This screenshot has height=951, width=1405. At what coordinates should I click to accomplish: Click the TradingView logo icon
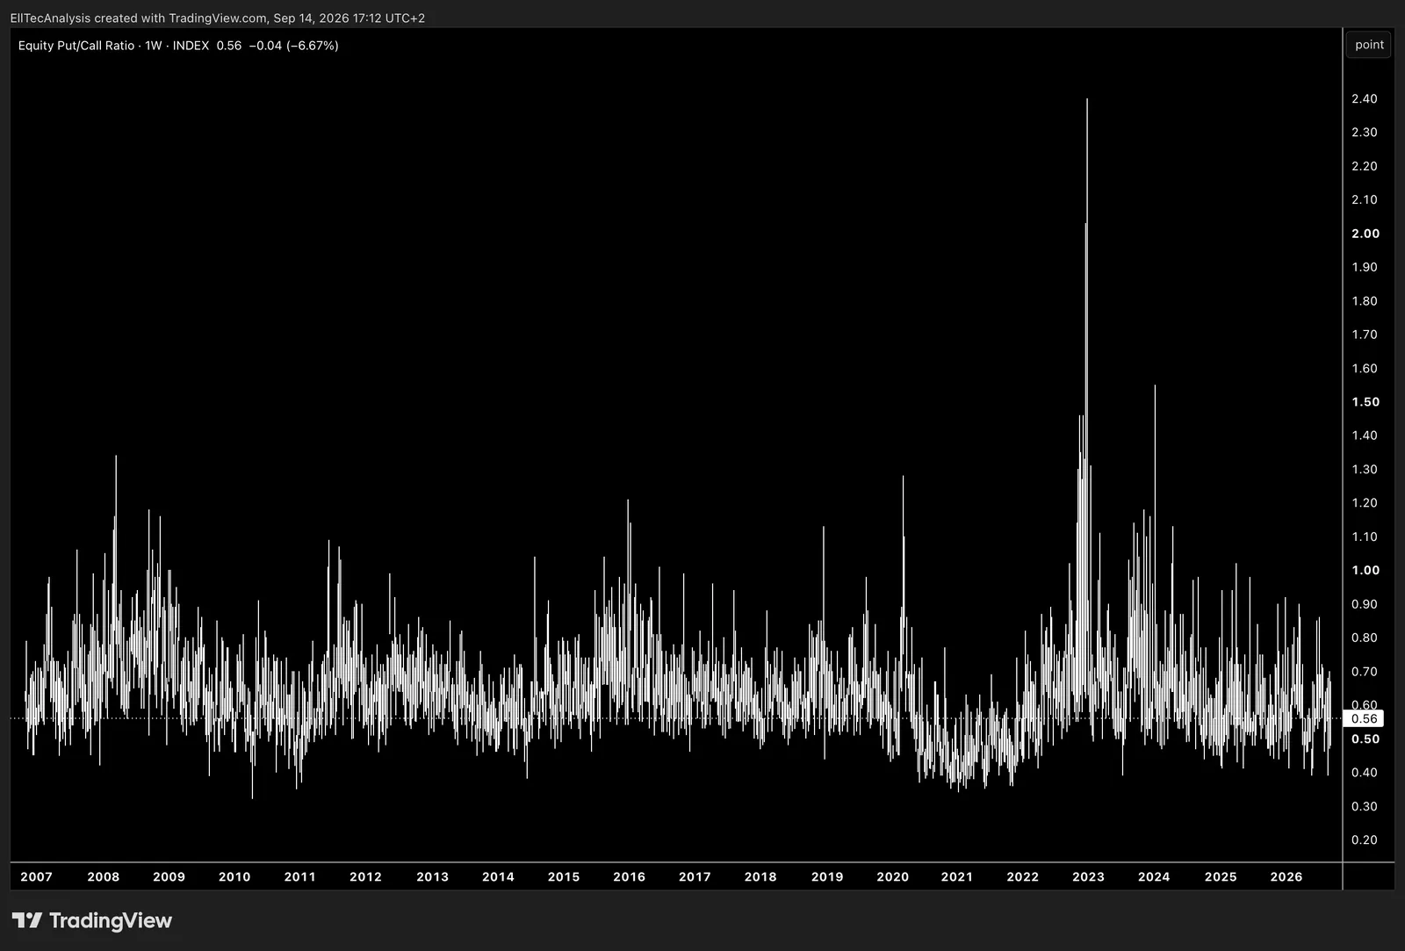27,920
